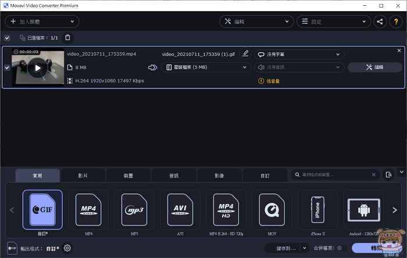Click the convert arrow icon in file row
Screen dimensions: 407x258
[x=152, y=67]
